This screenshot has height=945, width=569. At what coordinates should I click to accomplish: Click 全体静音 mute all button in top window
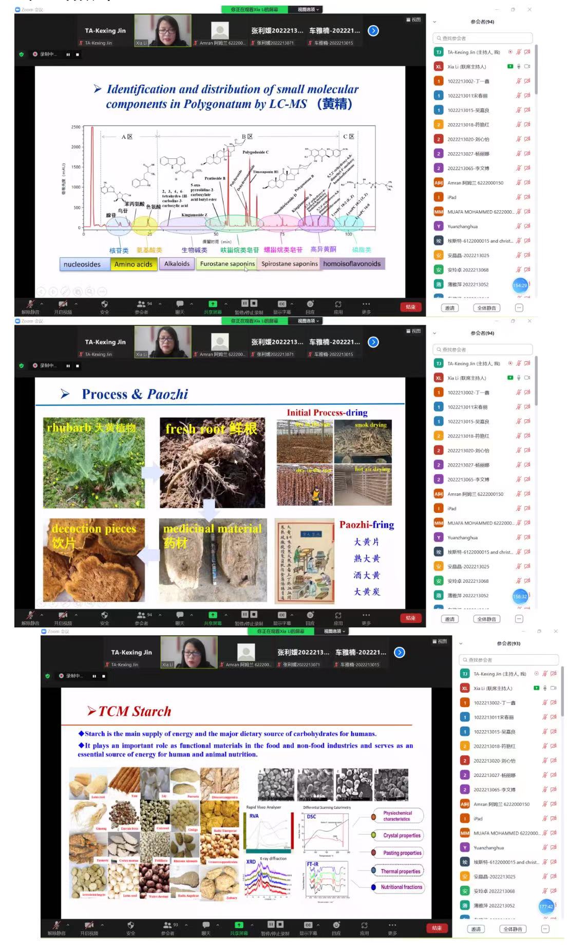[x=486, y=308]
